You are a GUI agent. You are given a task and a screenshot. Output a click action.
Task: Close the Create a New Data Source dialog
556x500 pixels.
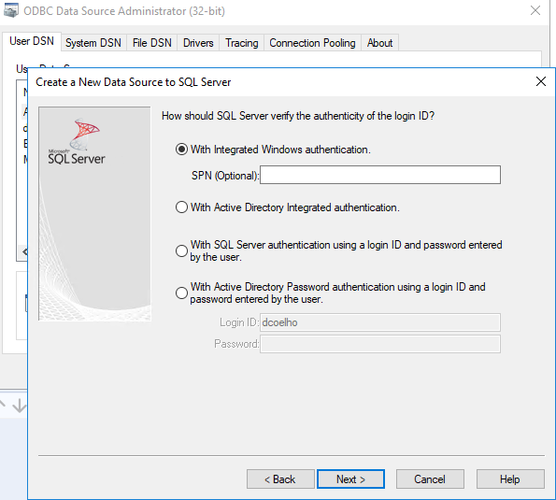click(x=541, y=81)
